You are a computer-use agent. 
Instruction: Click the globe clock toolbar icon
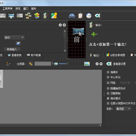[x=89, y=16]
